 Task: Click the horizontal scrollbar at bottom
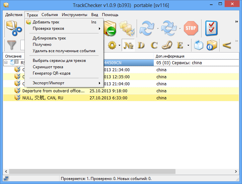click(x=90, y=171)
